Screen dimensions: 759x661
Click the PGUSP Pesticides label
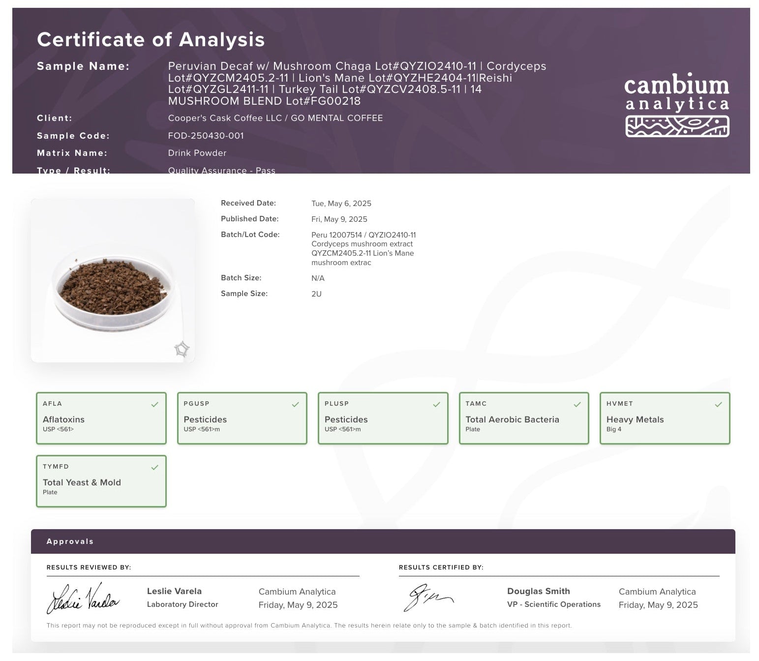pos(205,420)
